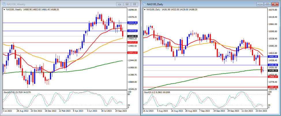Click the 16 Aug 2023 date on Daily axis

point(177,111)
